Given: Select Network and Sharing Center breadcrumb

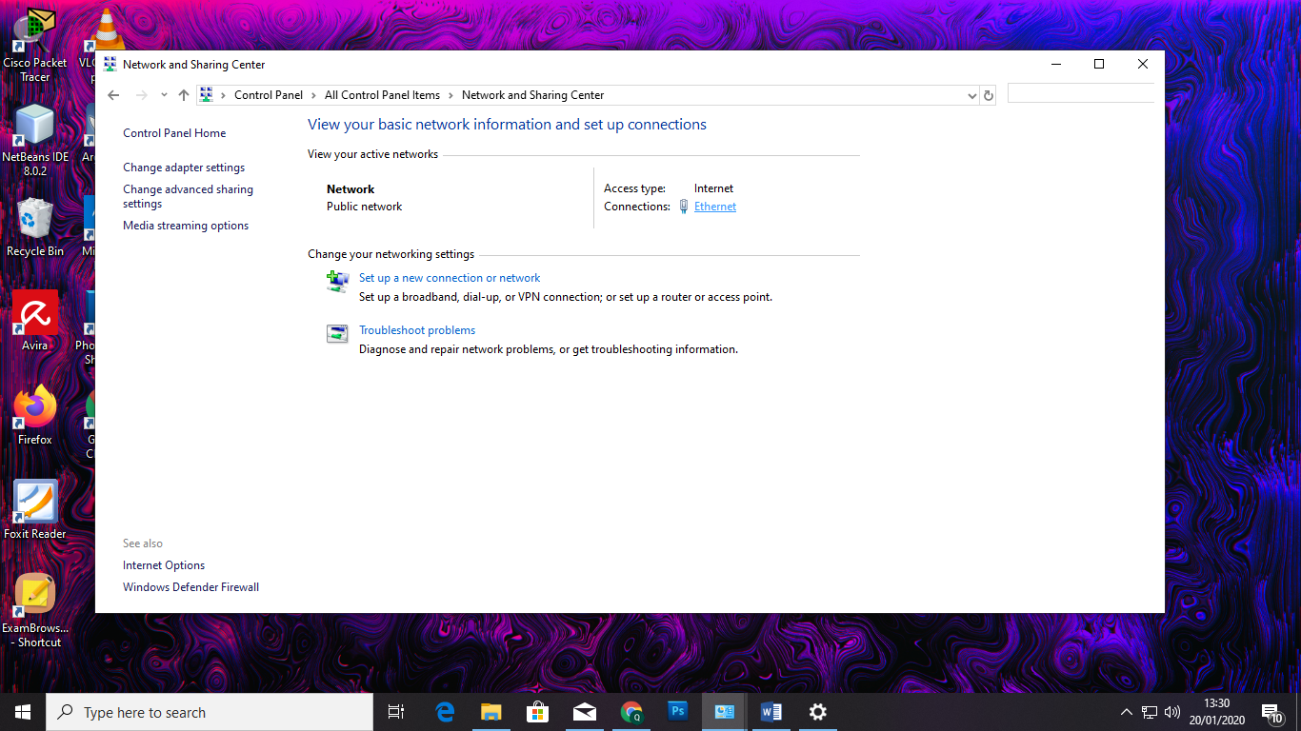Looking at the screenshot, I should pos(532,95).
